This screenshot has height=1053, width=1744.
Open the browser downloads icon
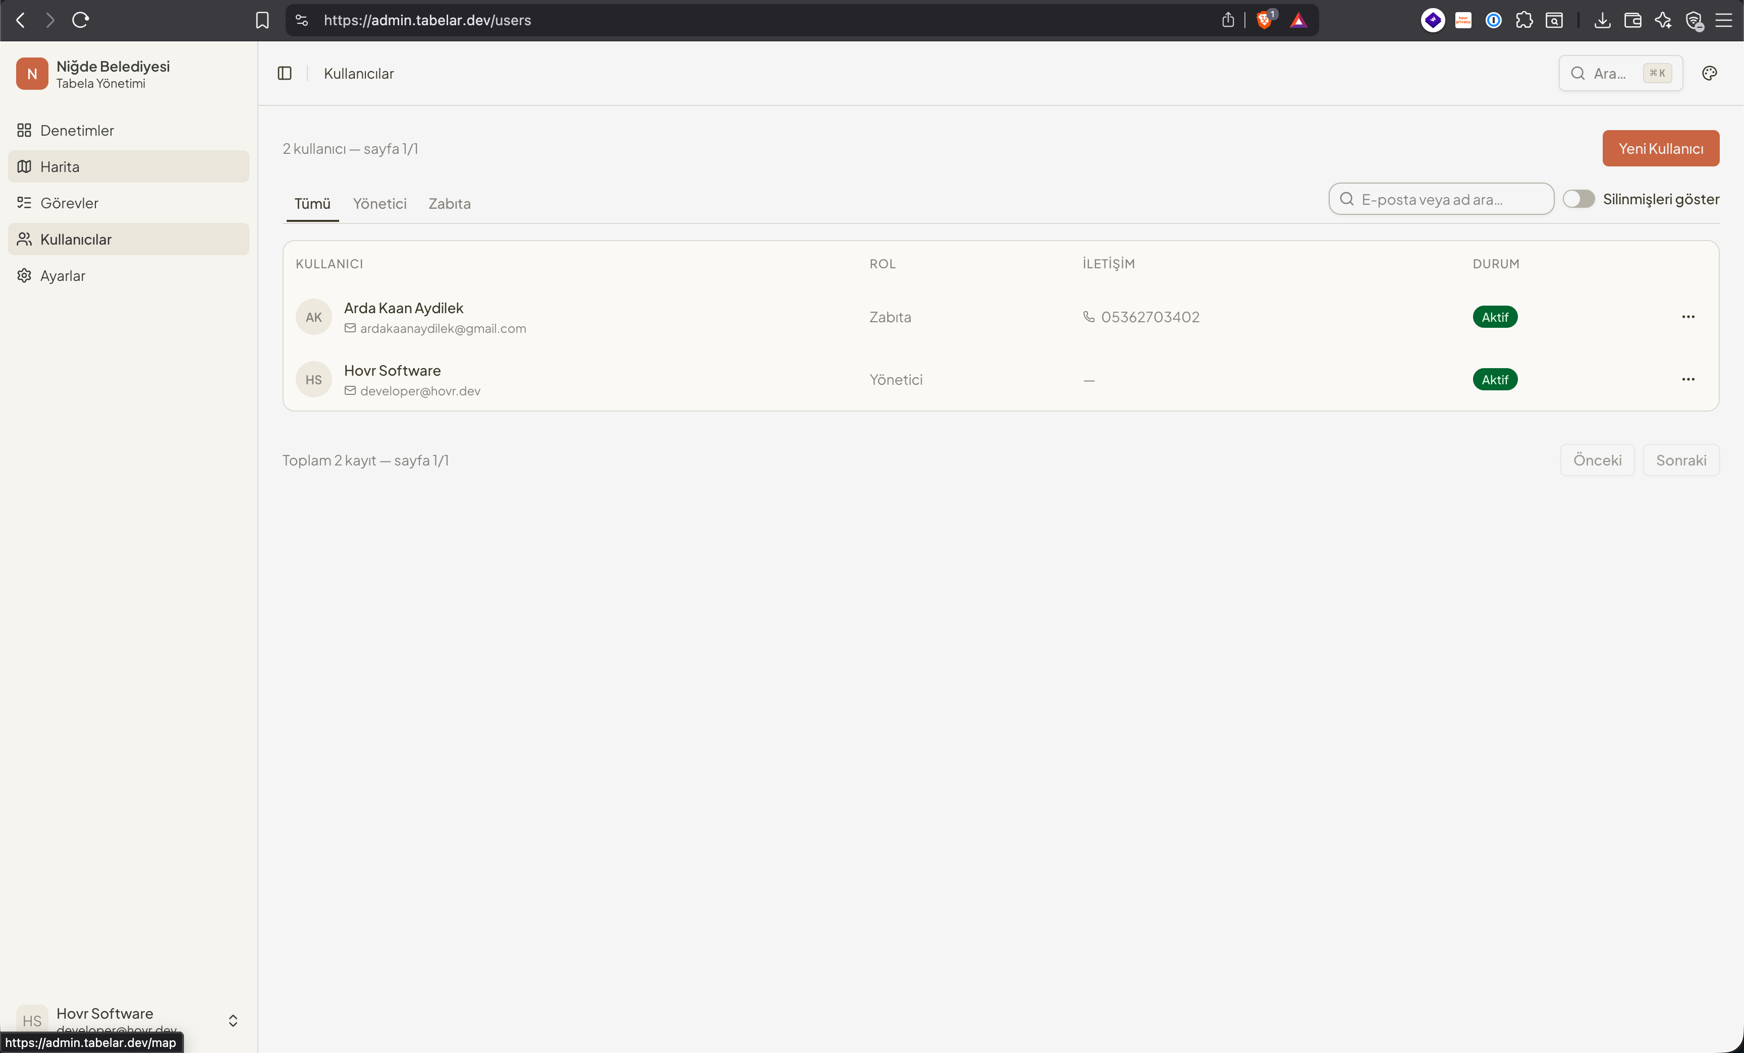coord(1602,20)
